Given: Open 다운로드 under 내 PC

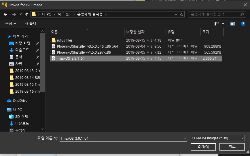Looking at the screenshot, I should coord(22,123).
